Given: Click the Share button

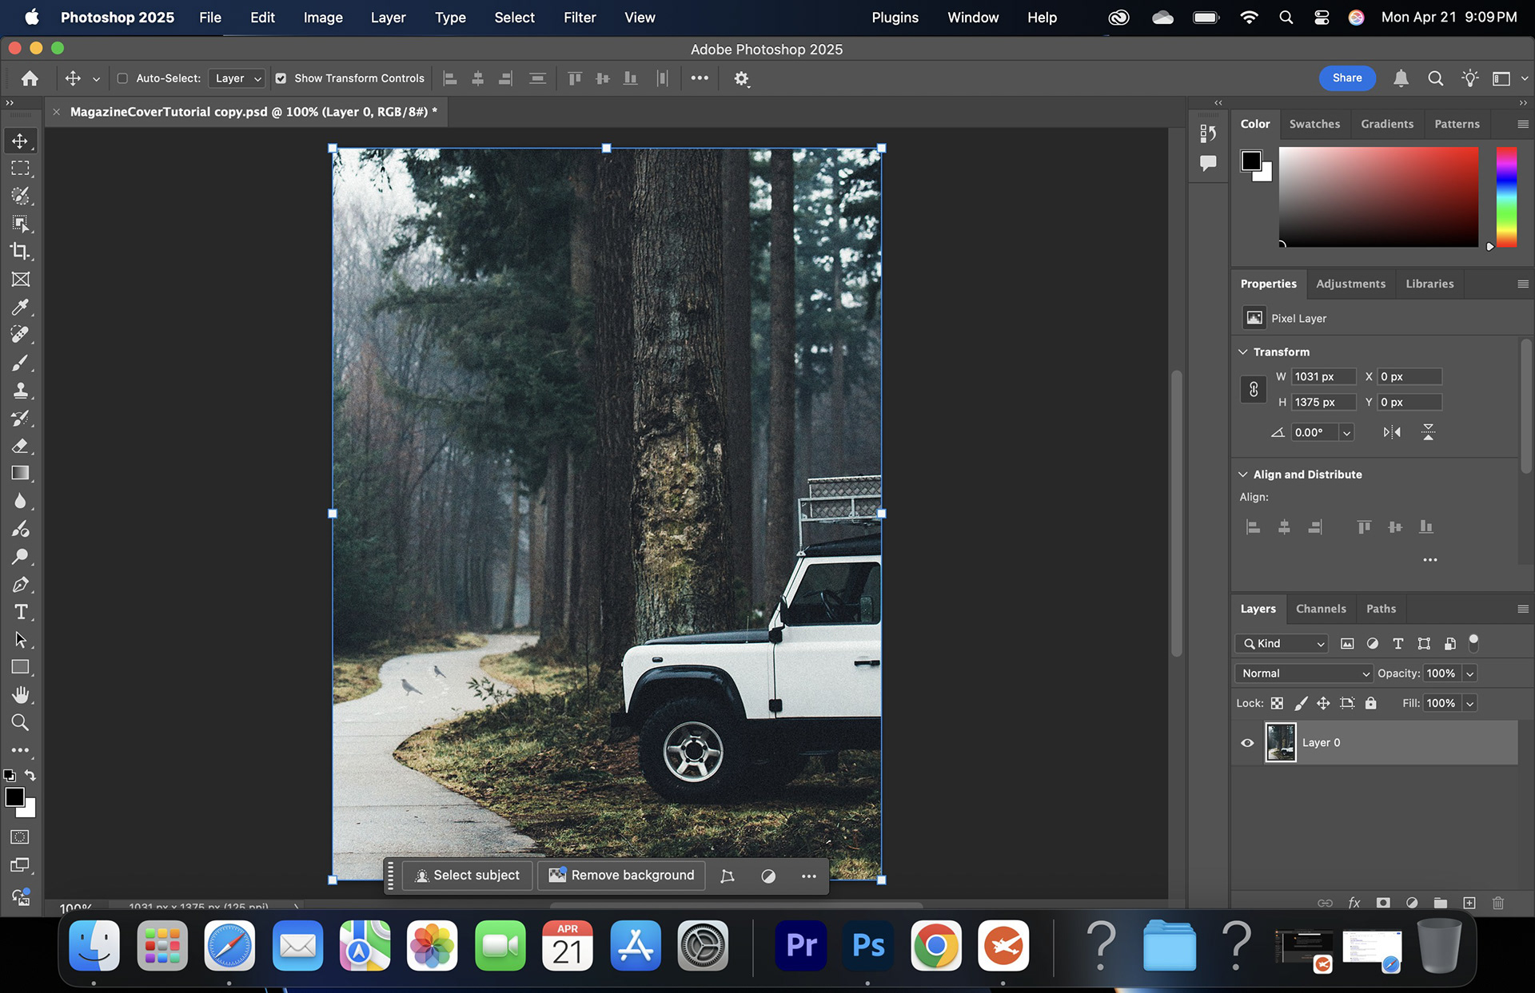Looking at the screenshot, I should click(x=1347, y=78).
